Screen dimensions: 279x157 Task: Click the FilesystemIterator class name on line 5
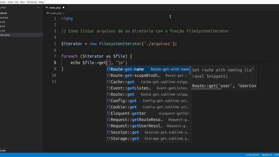[120, 44]
